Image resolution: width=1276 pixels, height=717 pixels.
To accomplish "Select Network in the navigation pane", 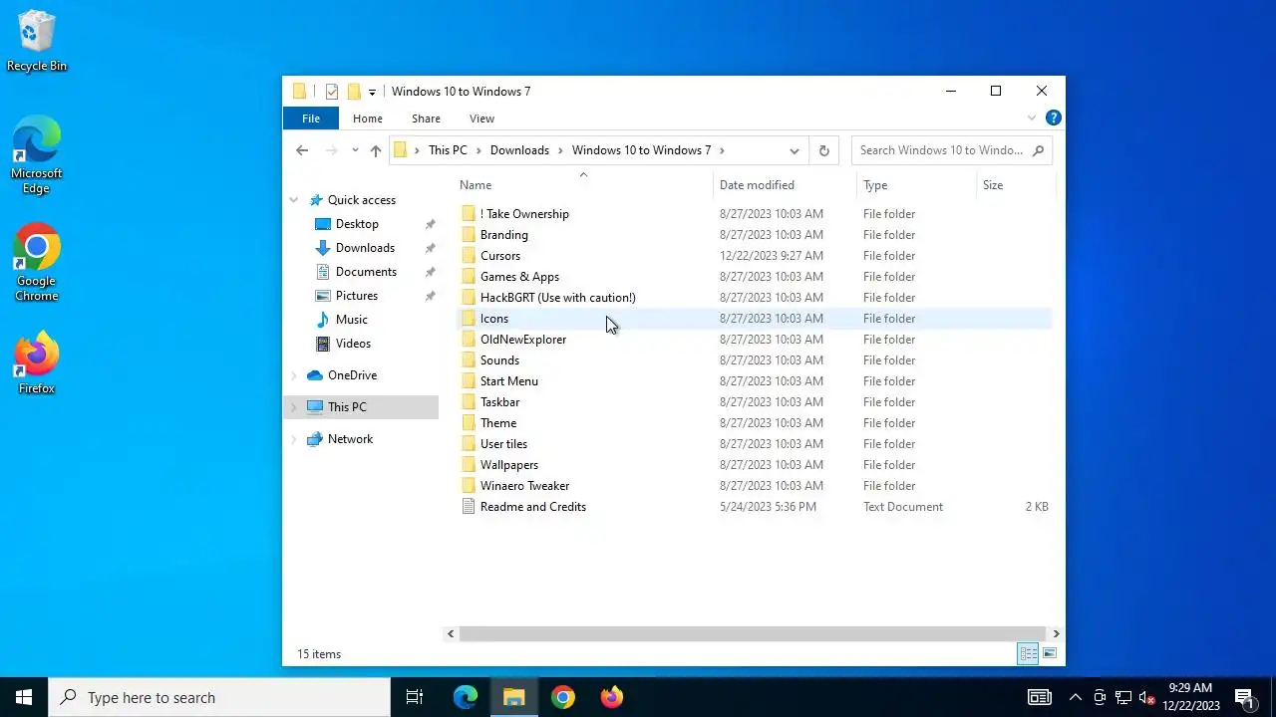I will pos(350,439).
